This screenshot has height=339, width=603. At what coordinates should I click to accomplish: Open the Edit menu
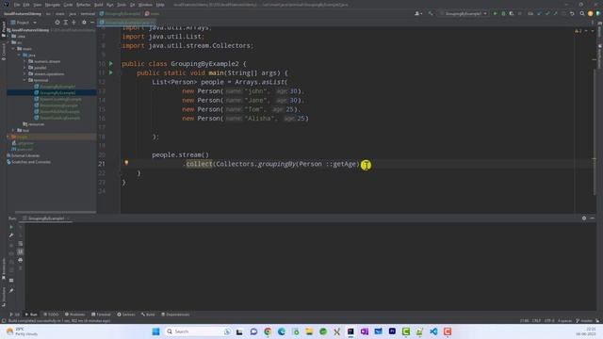pos(26,5)
